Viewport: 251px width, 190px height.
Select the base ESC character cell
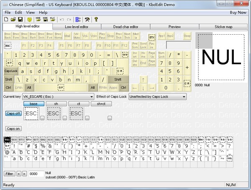pyautogui.click(x=31, y=114)
